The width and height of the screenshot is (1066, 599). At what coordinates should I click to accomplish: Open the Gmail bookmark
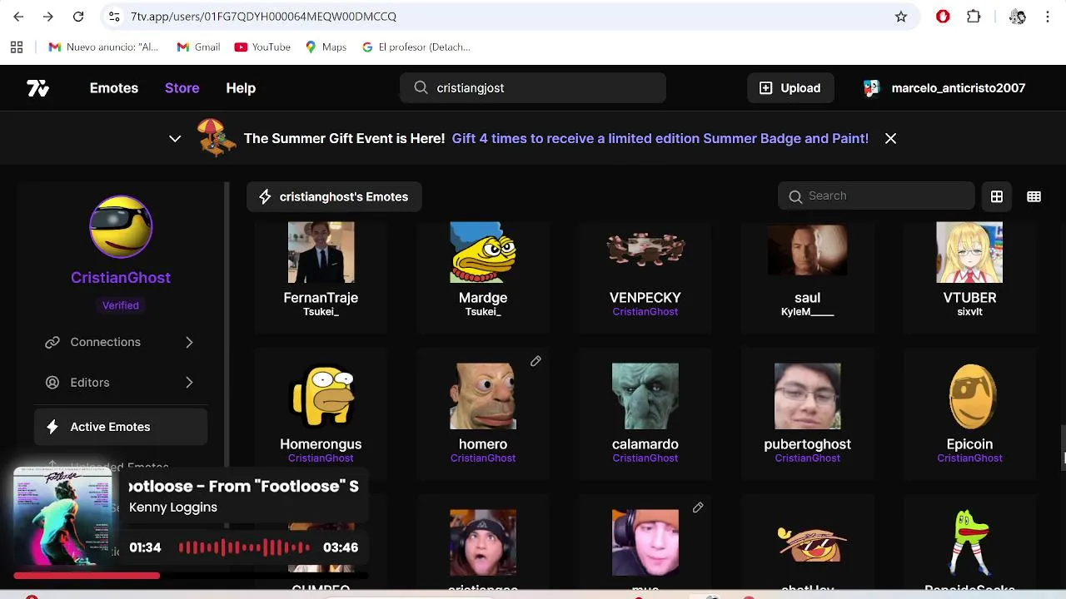click(198, 47)
